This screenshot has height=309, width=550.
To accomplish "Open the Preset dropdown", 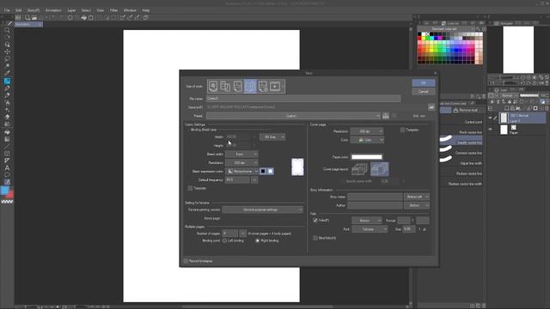I will click(x=293, y=116).
